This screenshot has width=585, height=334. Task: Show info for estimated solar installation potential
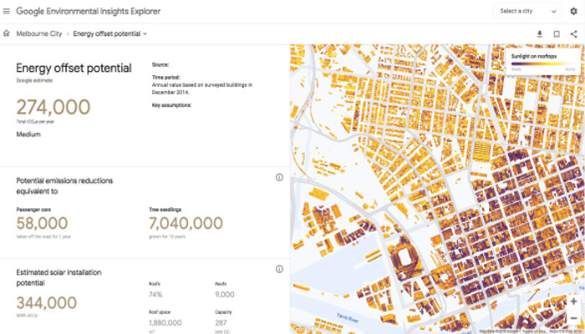pyautogui.click(x=279, y=269)
